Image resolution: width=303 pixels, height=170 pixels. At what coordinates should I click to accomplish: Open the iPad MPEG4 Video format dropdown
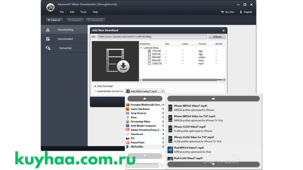[x=145, y=91]
